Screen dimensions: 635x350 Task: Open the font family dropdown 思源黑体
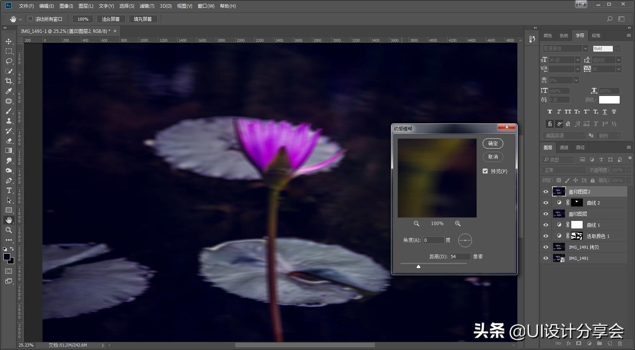(x=585, y=49)
